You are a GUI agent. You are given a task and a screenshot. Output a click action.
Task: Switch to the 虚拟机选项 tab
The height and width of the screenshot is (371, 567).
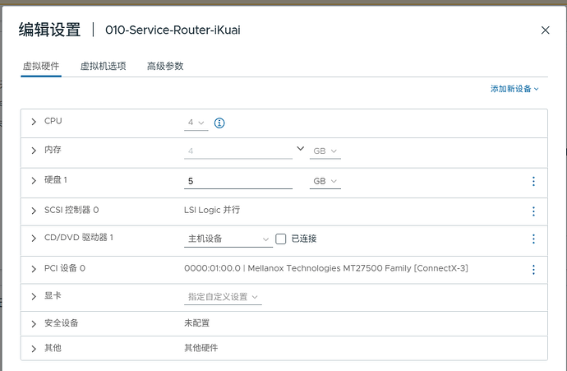click(x=103, y=67)
